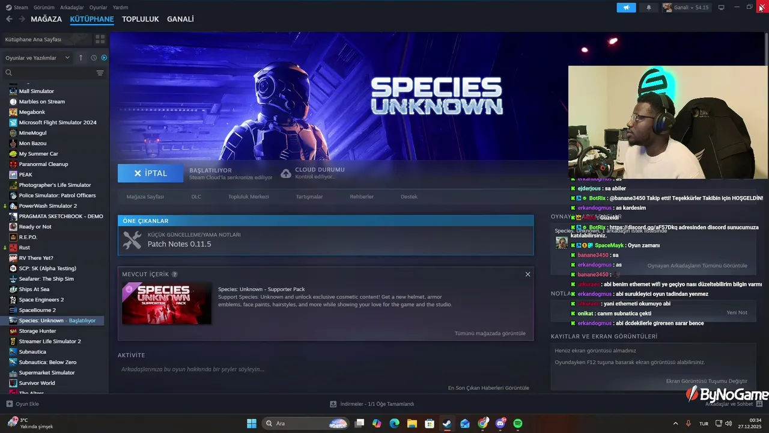Image resolution: width=769 pixels, height=433 pixels.
Task: Click the R.E.P.O. game icon
Action: click(13, 237)
